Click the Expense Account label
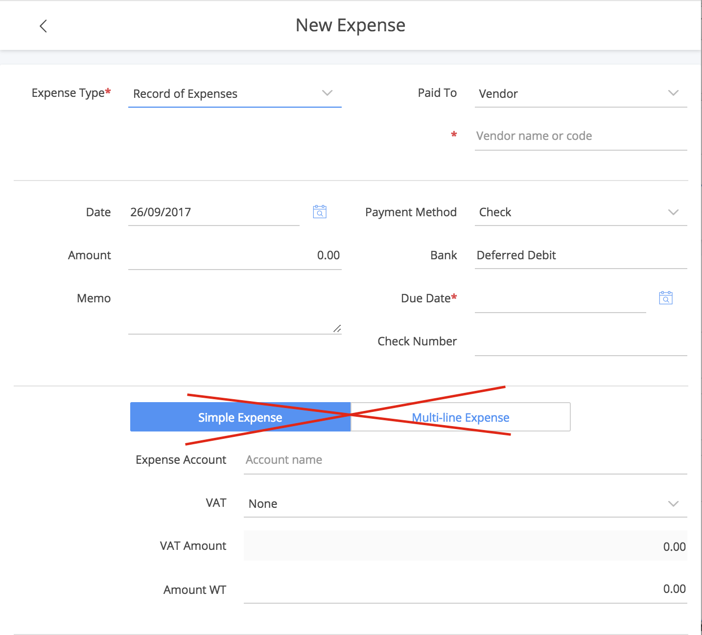Viewport: 702px width, 635px height. coord(181,460)
